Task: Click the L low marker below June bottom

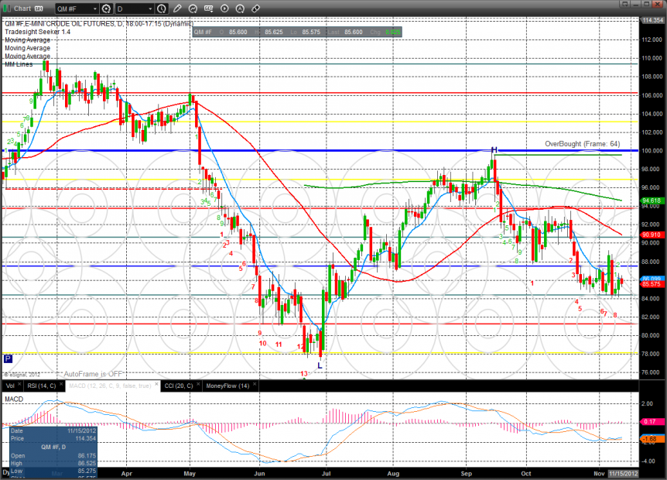Action: click(x=320, y=365)
